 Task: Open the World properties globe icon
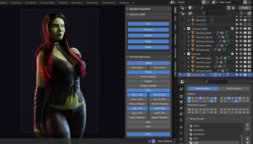[x=181, y=120]
